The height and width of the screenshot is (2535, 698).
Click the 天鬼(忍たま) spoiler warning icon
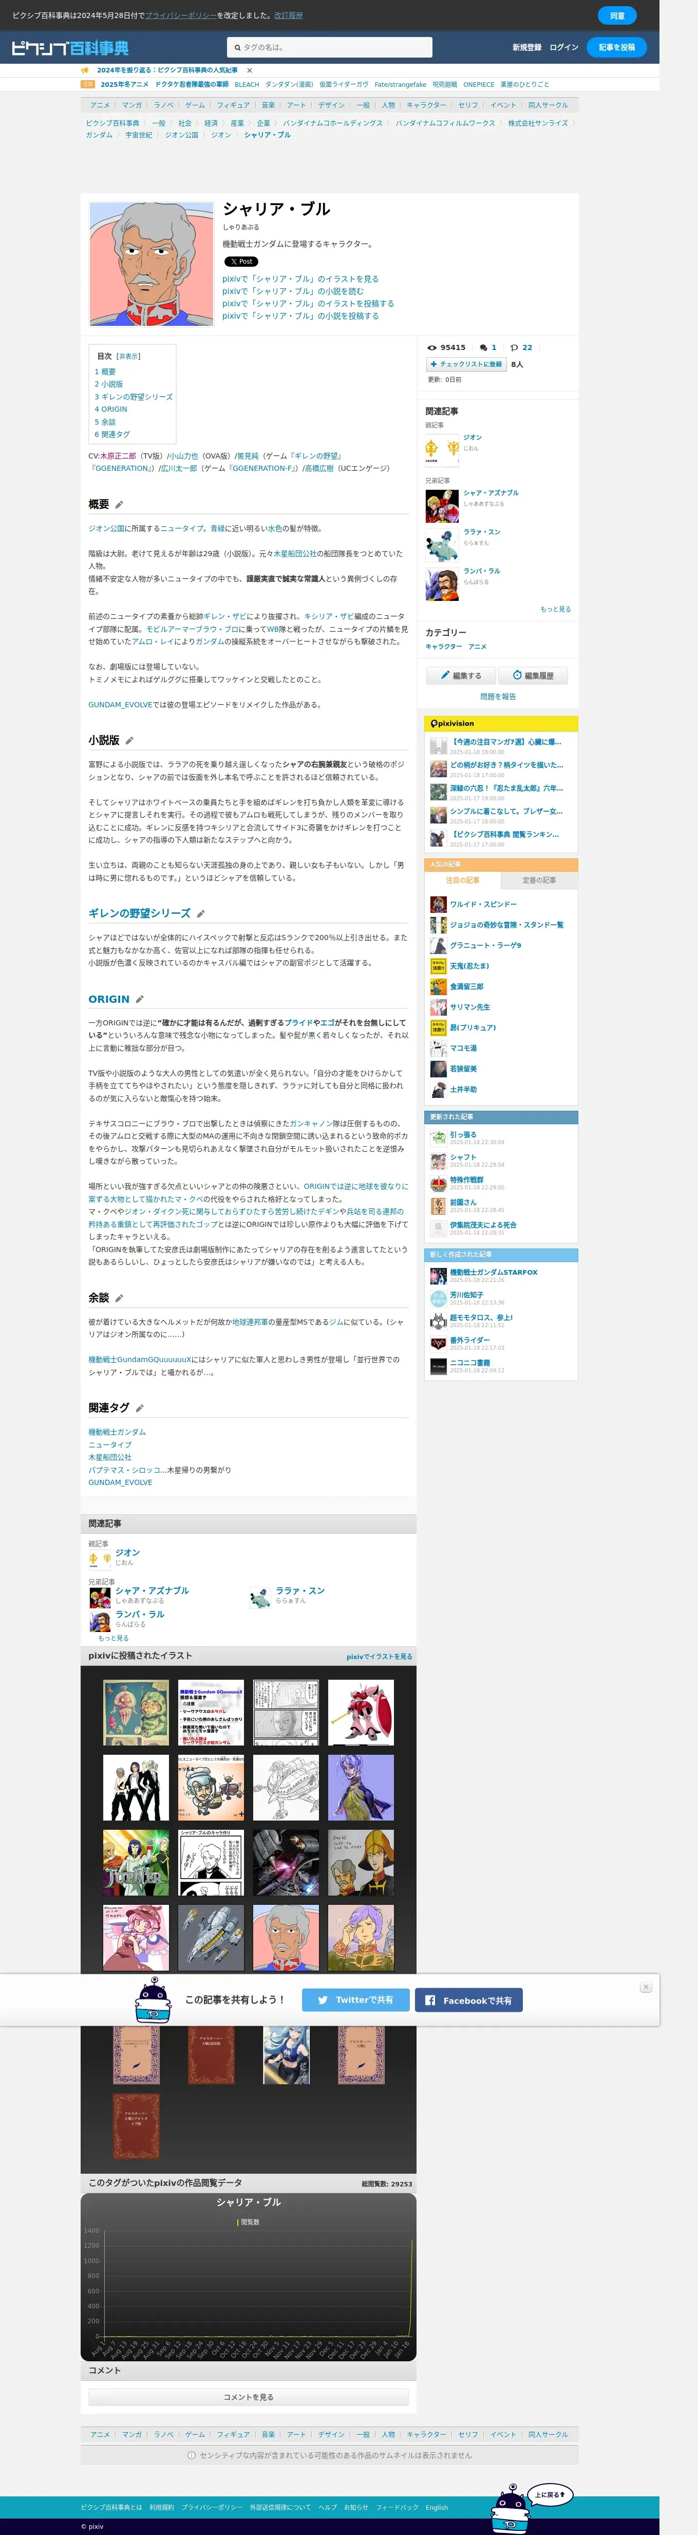[439, 966]
